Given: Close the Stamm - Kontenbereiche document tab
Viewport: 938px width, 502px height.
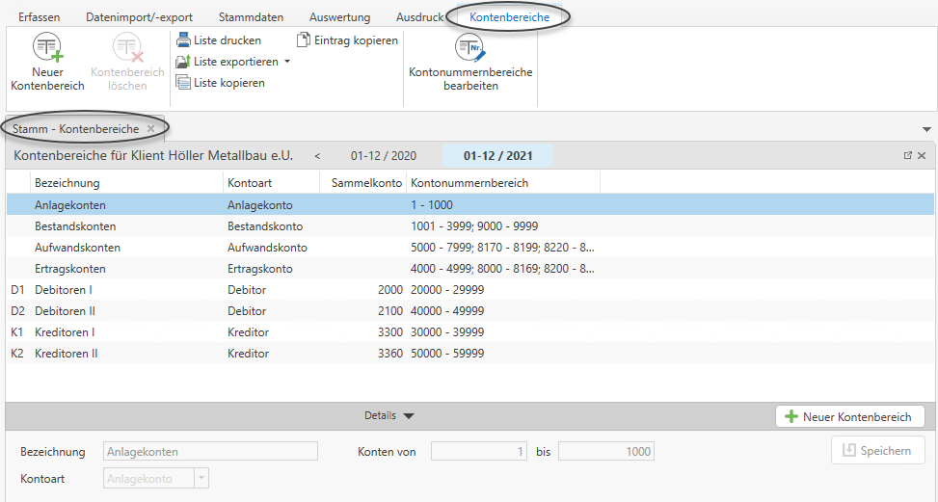Looking at the screenshot, I should point(150,128).
